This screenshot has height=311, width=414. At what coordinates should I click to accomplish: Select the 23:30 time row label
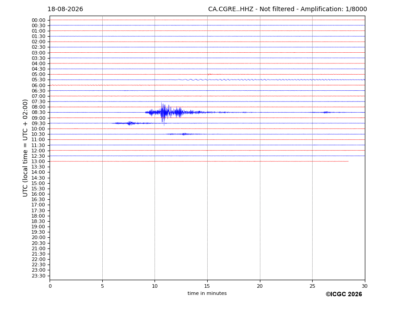(x=38, y=276)
